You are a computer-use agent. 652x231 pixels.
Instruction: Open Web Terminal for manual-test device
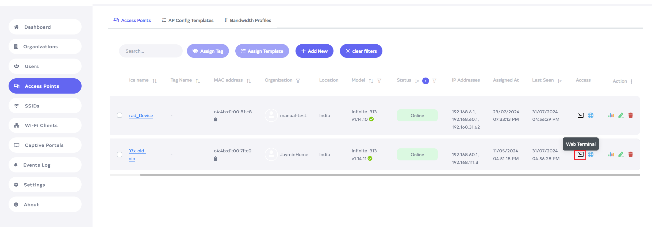click(x=580, y=115)
